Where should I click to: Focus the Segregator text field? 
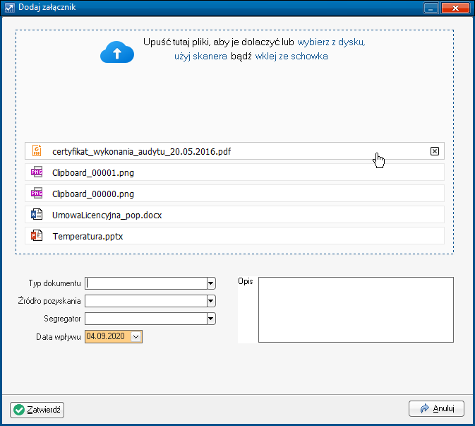tap(146, 319)
